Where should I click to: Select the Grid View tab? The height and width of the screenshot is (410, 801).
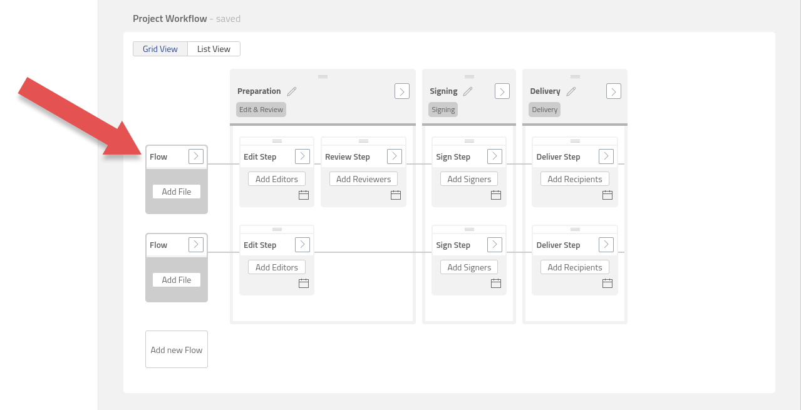coord(160,49)
